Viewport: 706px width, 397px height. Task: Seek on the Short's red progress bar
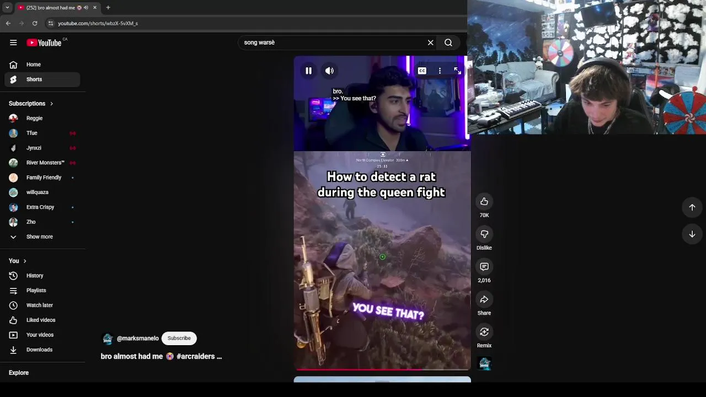click(x=382, y=369)
